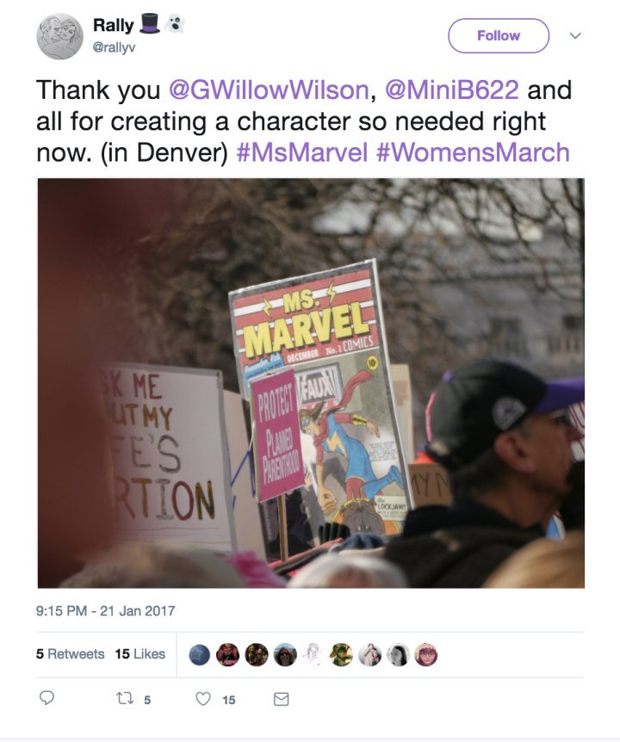View the 5 Retweets list
The image size is (620, 742).
pyautogui.click(x=70, y=654)
